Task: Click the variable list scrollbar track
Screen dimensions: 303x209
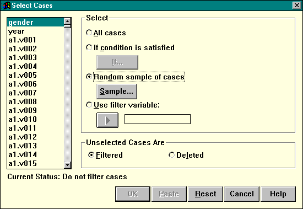Action: (67, 95)
